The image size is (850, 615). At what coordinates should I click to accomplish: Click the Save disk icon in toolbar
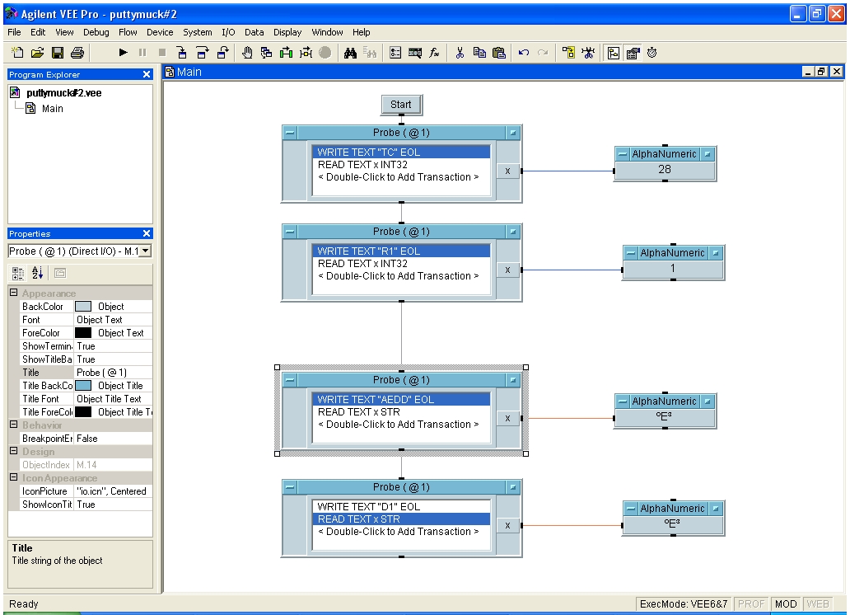pos(58,53)
